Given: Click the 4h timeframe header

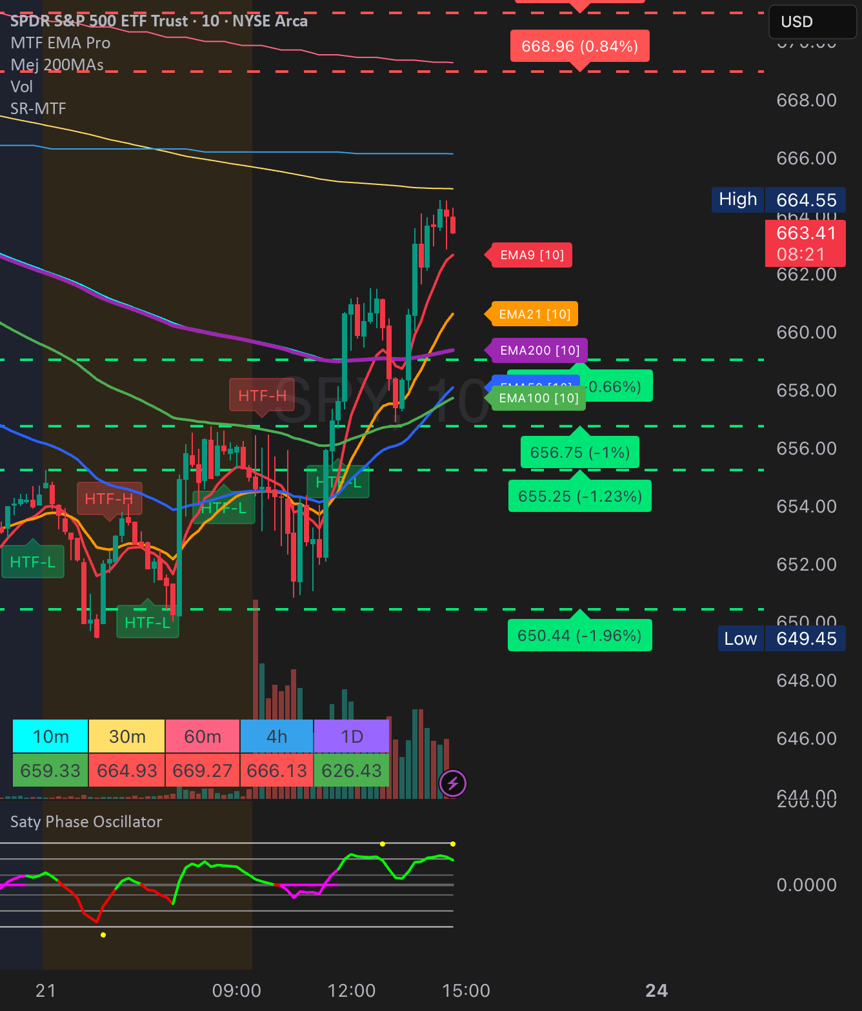Looking at the screenshot, I should coord(277,736).
